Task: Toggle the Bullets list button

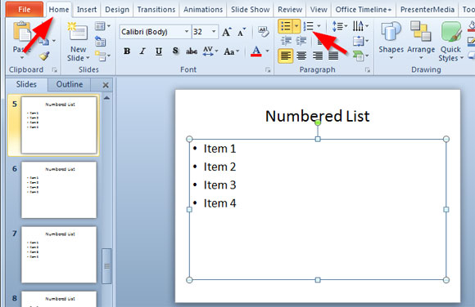Action: coord(285,26)
